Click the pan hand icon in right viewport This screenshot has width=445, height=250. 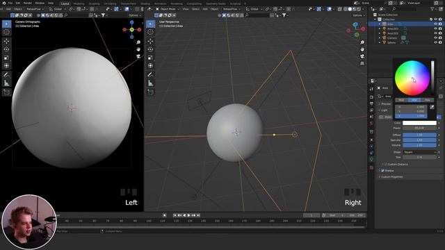[362, 49]
